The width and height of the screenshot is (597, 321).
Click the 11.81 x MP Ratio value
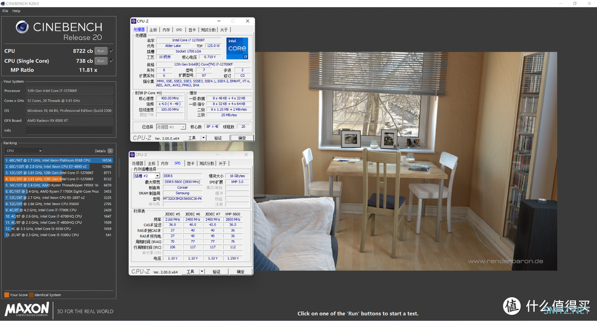[88, 70]
